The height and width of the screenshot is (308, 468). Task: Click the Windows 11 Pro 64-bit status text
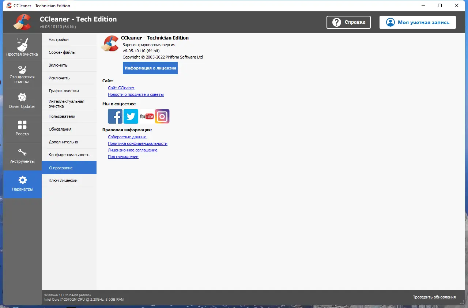tap(67, 295)
